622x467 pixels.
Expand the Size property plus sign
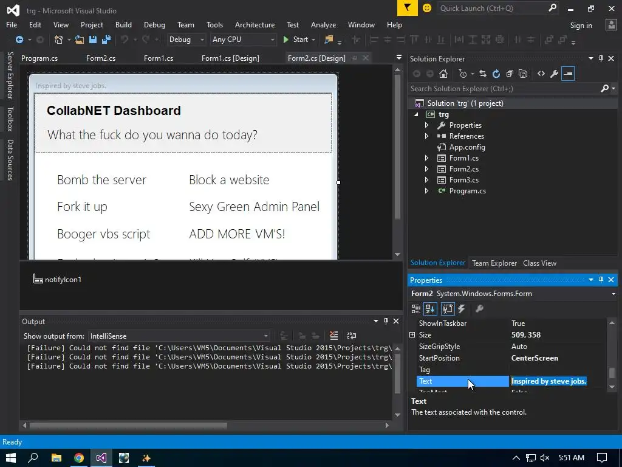[x=412, y=335]
